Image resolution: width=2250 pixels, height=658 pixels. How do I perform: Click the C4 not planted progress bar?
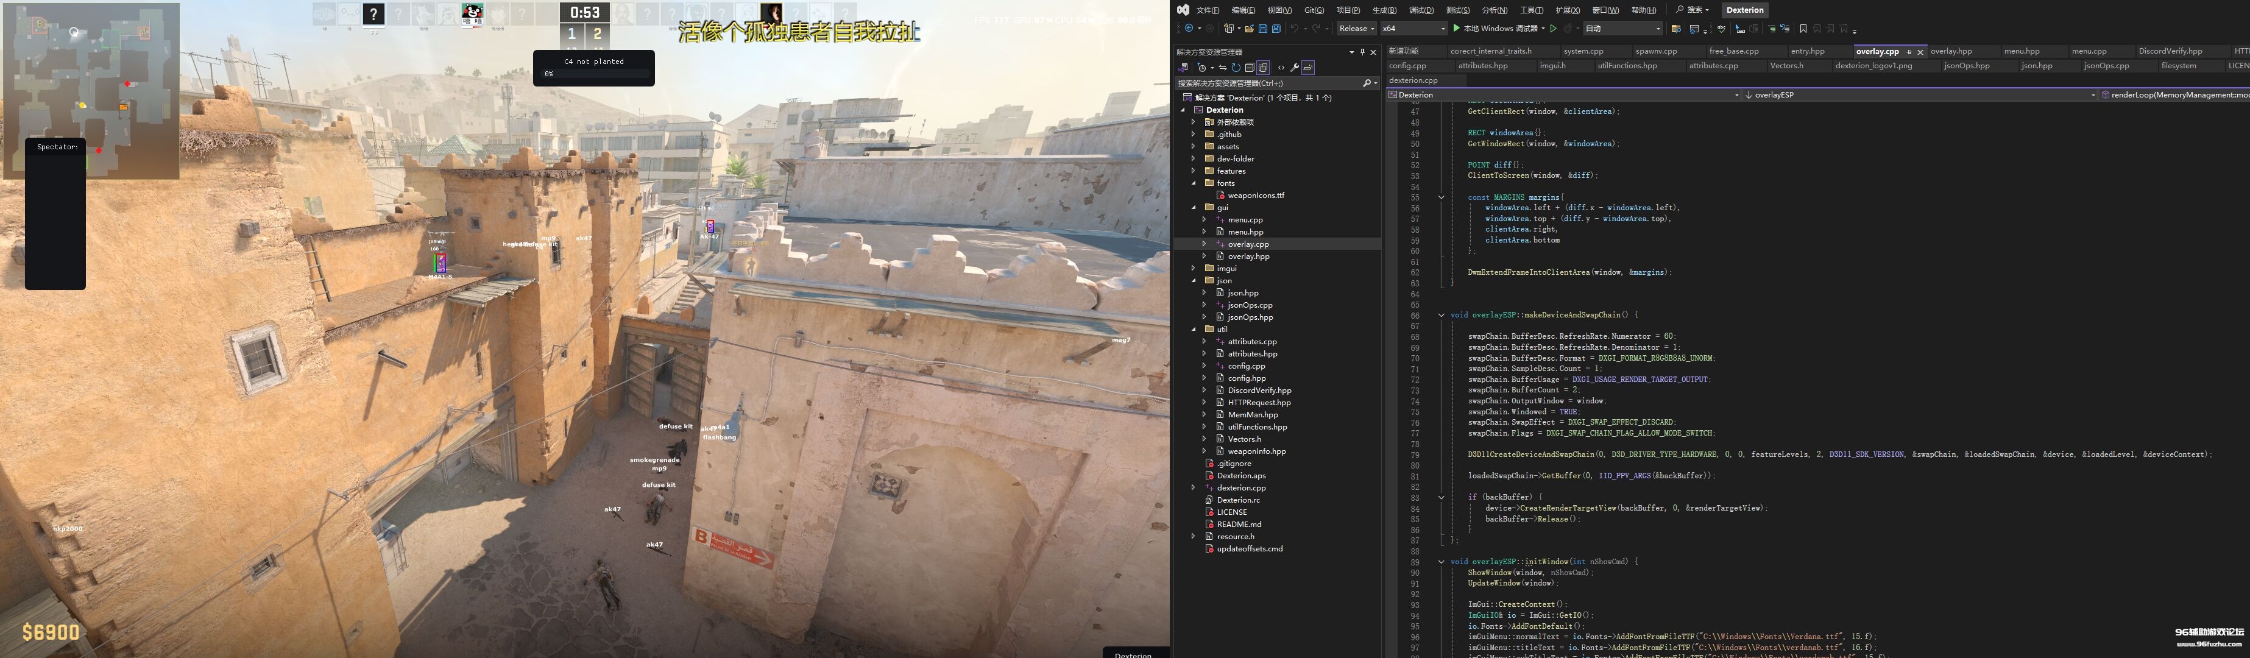click(594, 74)
